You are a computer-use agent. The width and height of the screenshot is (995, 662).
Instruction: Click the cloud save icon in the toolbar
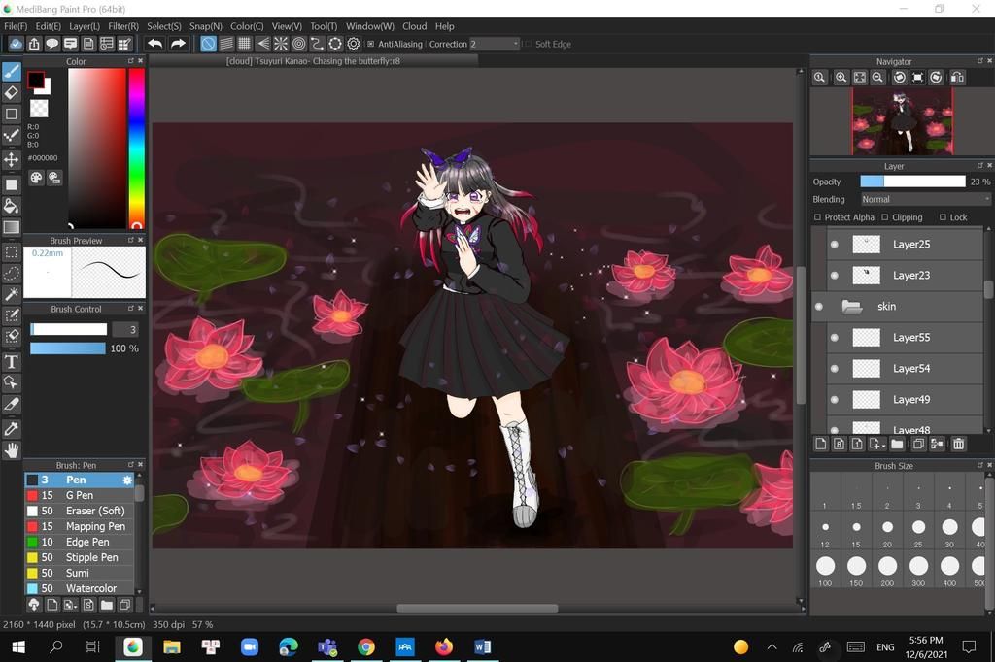point(16,44)
